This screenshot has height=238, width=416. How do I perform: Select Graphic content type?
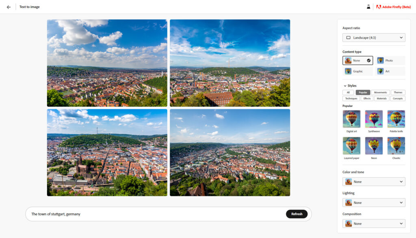point(357,71)
